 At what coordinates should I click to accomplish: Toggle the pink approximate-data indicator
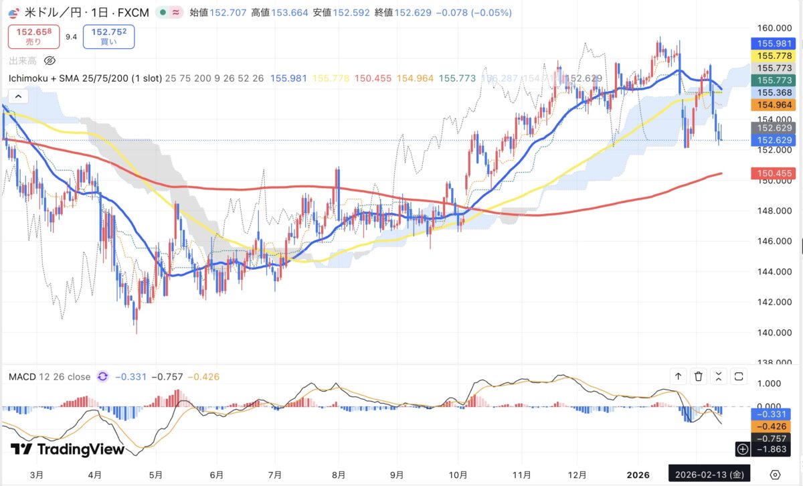tap(177, 13)
